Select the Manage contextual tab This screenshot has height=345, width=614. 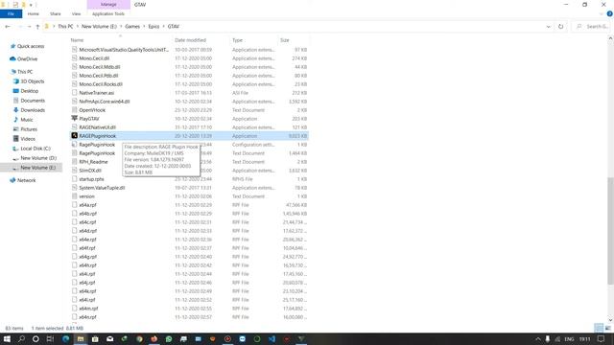coord(108,4)
